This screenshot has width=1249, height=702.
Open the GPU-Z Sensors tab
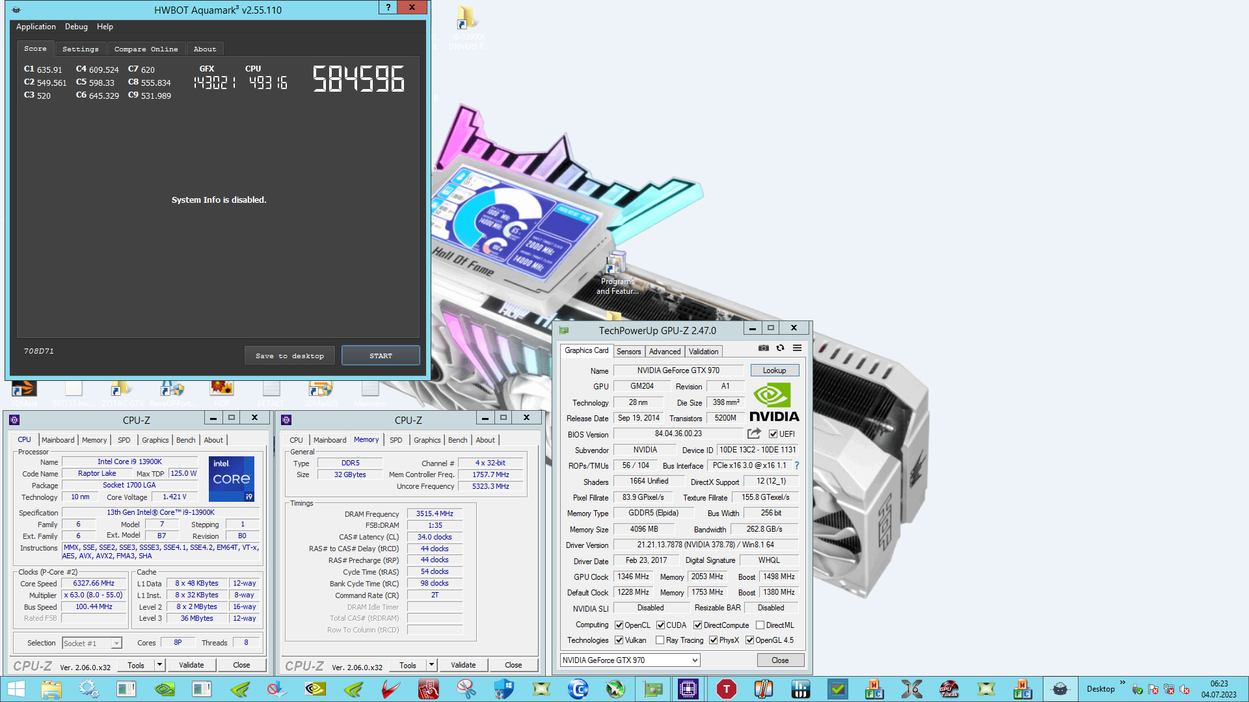(628, 352)
